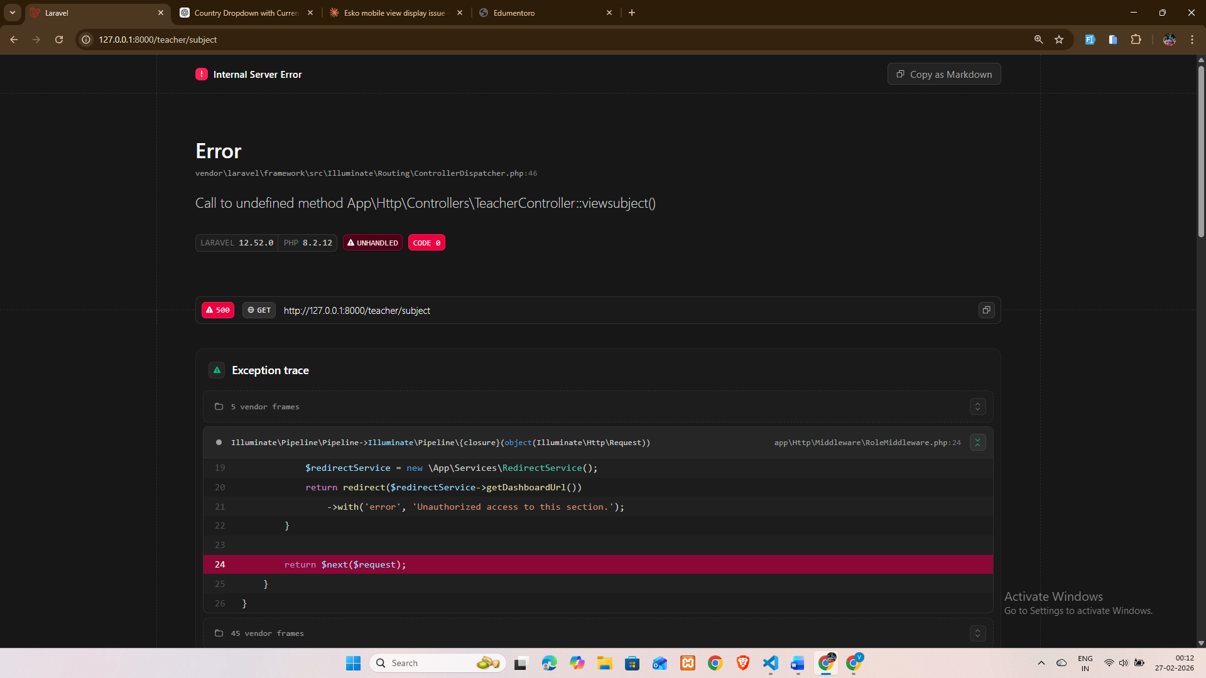Open Brave browser from the taskbar
This screenshot has height=678, width=1206.
743,663
